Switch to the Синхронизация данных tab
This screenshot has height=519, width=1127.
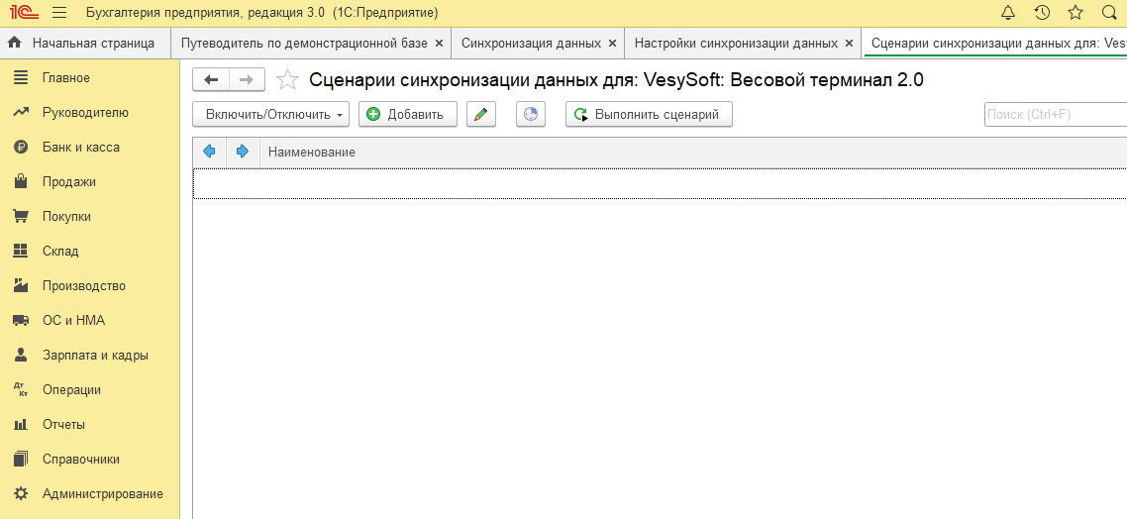click(x=531, y=44)
